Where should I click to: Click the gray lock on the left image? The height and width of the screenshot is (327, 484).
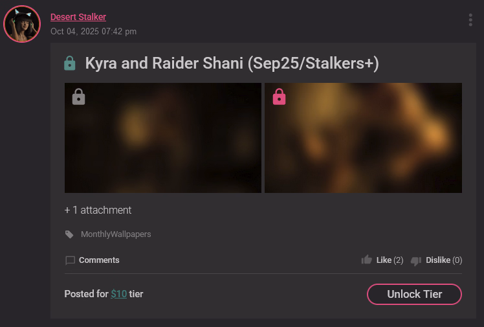(78, 97)
